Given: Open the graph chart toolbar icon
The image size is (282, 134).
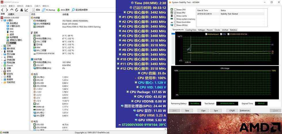Looking at the screenshot, I should [26, 10].
